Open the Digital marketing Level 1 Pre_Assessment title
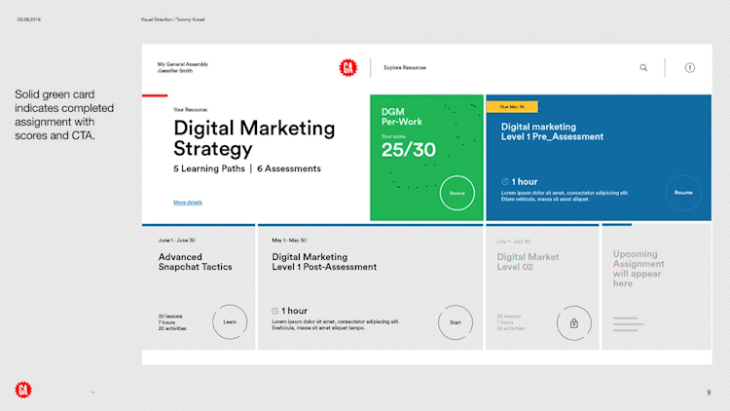The height and width of the screenshot is (411, 730). 552,131
